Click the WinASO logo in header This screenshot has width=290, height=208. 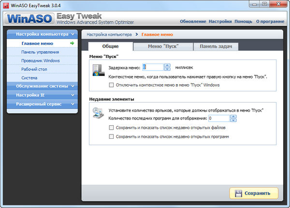point(30,20)
